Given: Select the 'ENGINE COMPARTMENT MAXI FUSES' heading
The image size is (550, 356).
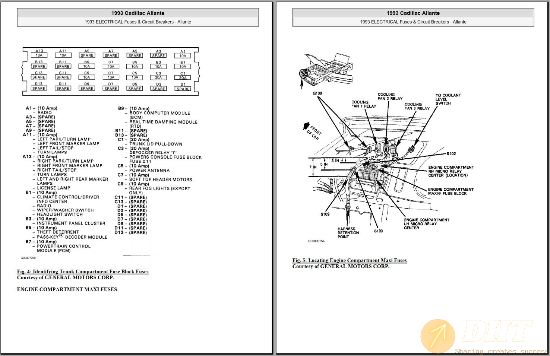Looking at the screenshot, I should (67, 289).
